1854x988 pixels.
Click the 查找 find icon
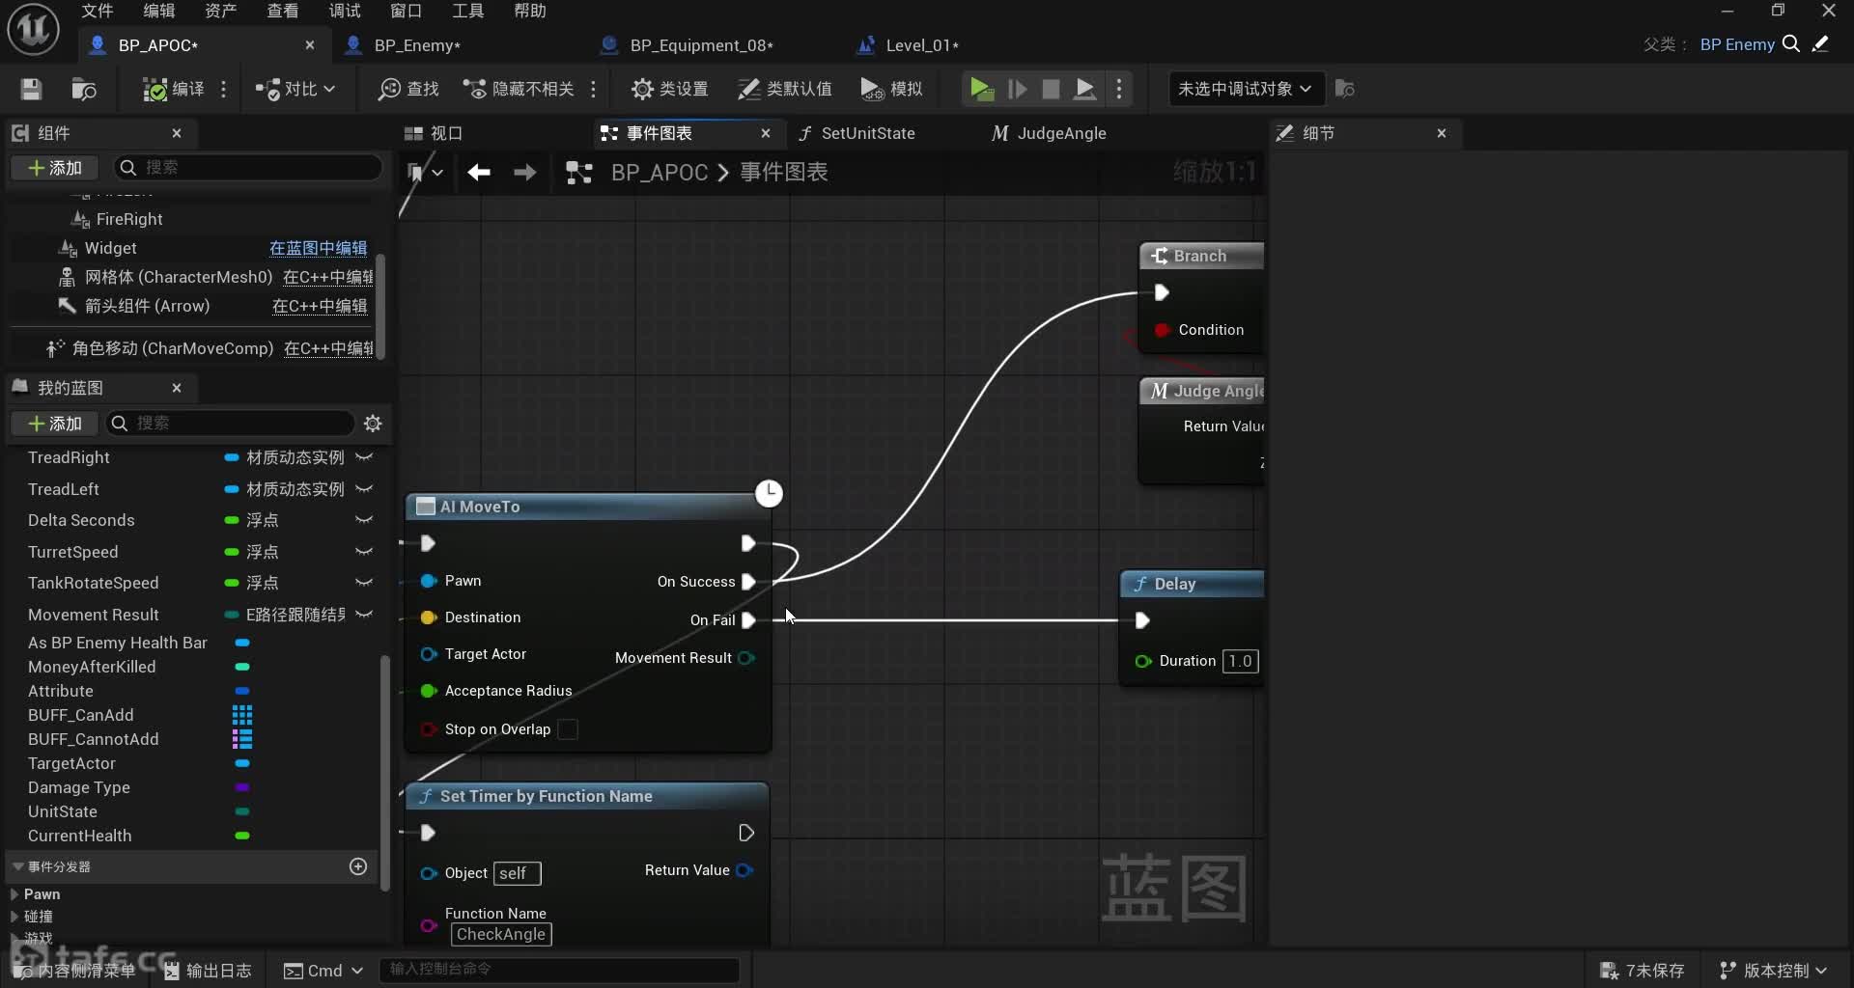[407, 89]
